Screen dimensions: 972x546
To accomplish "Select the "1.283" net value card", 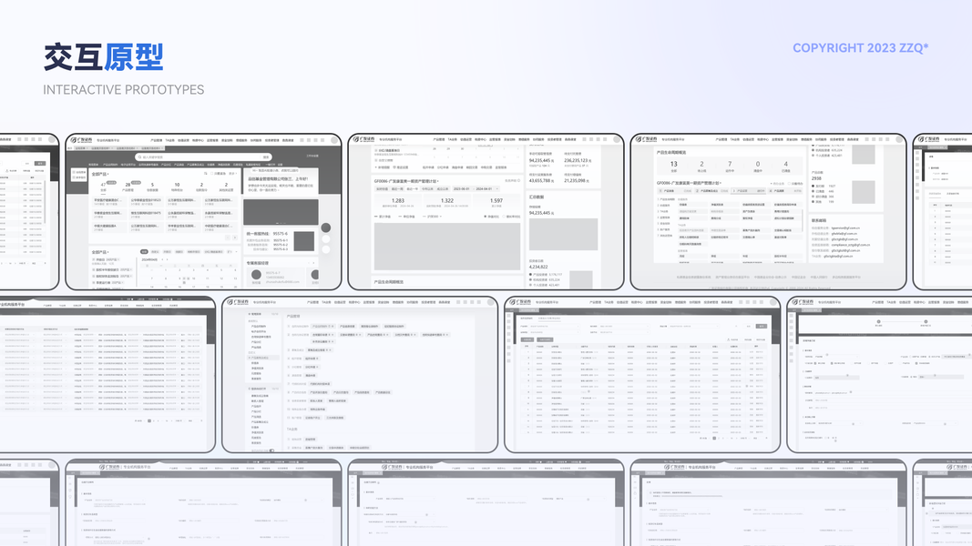I will click(x=398, y=202).
